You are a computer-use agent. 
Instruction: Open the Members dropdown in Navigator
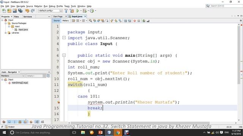point(13,76)
